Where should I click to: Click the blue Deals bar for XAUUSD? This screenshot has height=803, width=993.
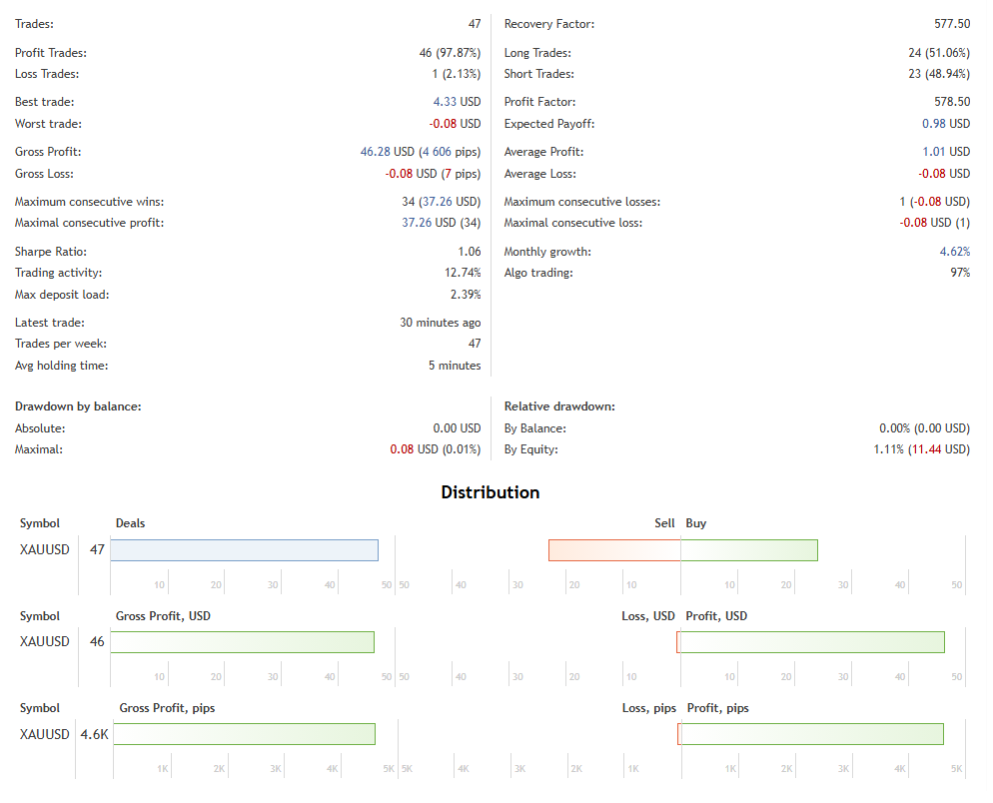pos(244,550)
